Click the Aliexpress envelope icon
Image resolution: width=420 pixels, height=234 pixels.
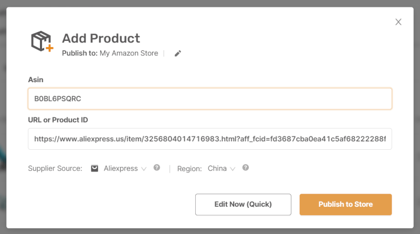pos(94,169)
